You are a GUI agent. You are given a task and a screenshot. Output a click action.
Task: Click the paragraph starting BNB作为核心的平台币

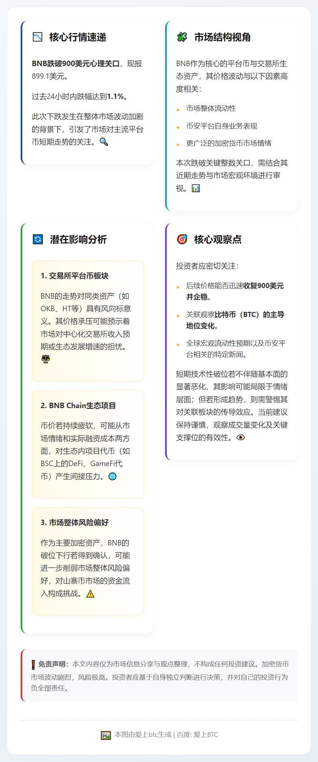click(232, 76)
